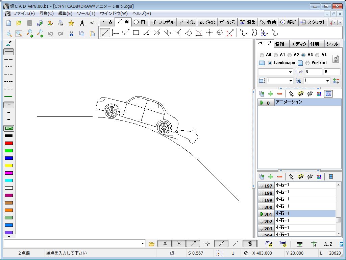Image resolution: width=346 pixels, height=260 pixels.
Task: Click the first page offset field showing 0
Action: [313, 72]
